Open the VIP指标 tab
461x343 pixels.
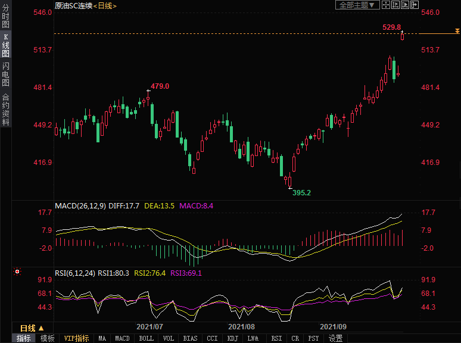point(77,338)
